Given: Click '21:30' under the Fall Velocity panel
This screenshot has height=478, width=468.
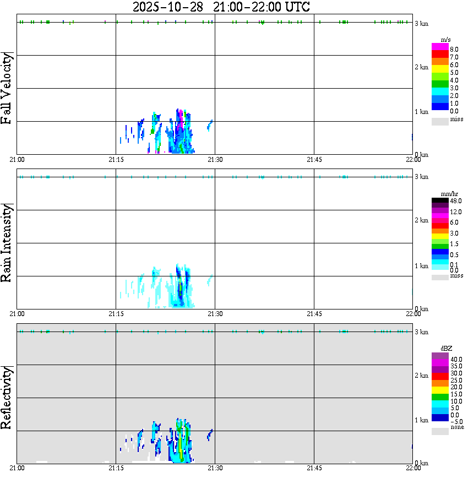Looking at the screenshot, I should (x=215, y=160).
